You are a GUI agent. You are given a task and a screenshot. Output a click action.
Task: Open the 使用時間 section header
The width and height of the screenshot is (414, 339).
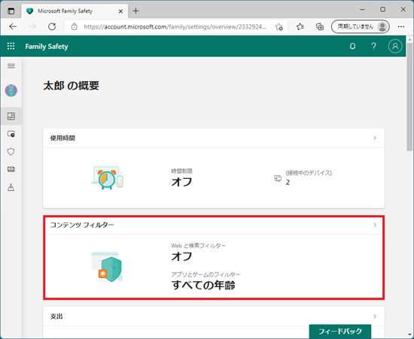214,138
